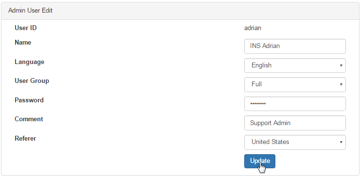Viewport: 361px width, 177px height.
Task: Expand the User Group dropdown arrow
Action: click(x=341, y=84)
